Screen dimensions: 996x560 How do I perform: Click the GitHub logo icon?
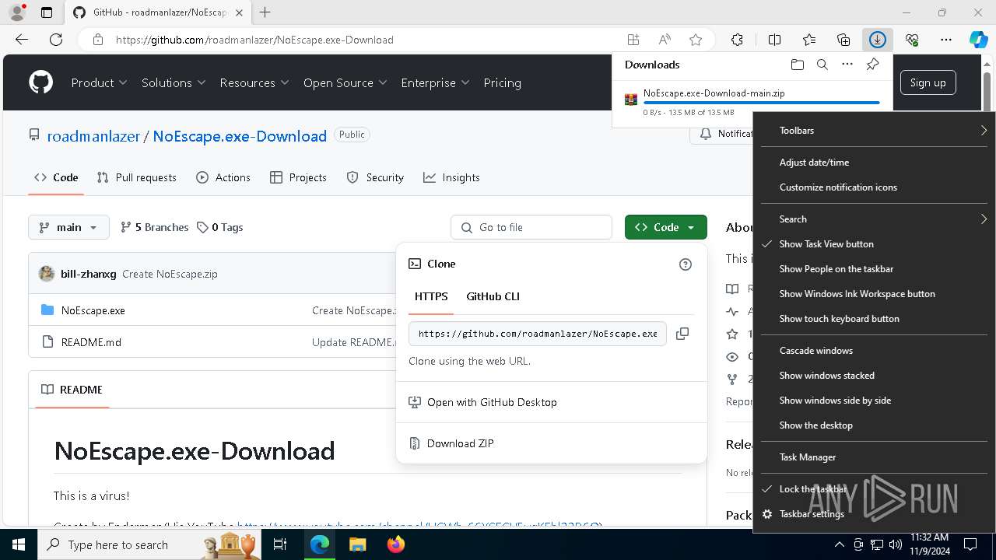coord(41,82)
